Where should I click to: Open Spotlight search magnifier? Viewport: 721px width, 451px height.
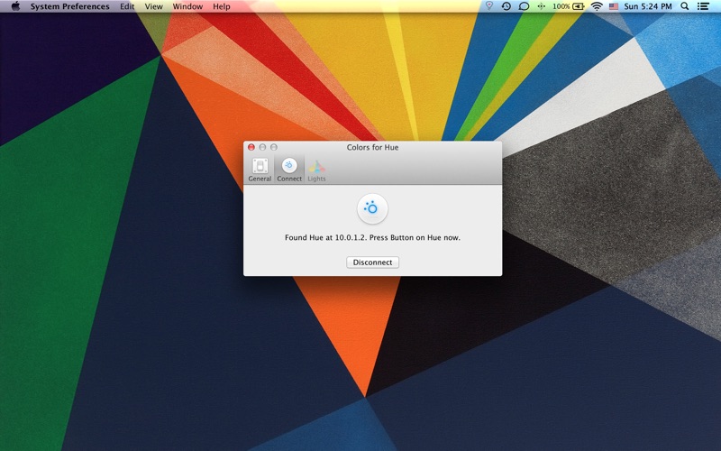point(685,6)
